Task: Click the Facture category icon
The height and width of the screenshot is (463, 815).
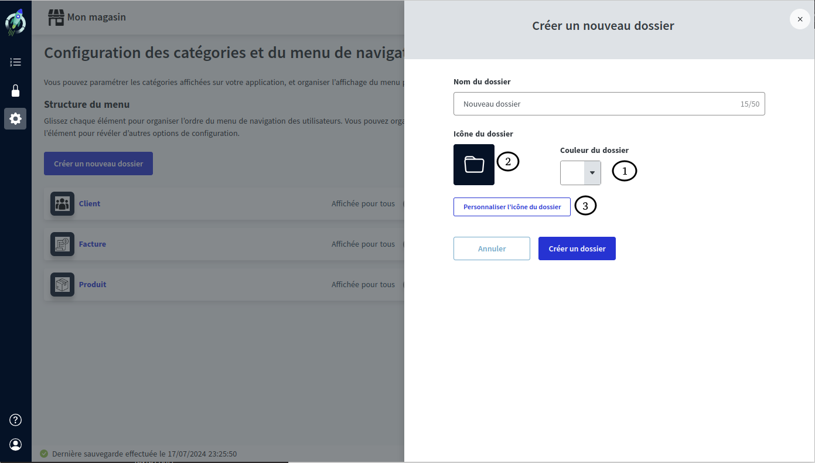Action: [62, 244]
